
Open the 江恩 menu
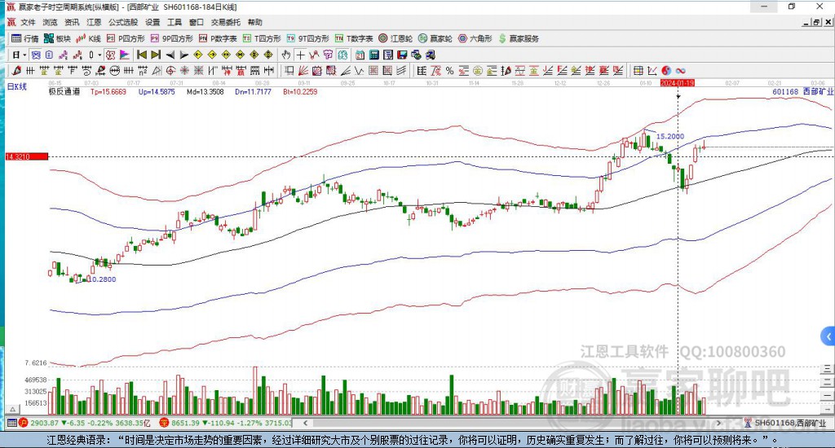[94, 22]
